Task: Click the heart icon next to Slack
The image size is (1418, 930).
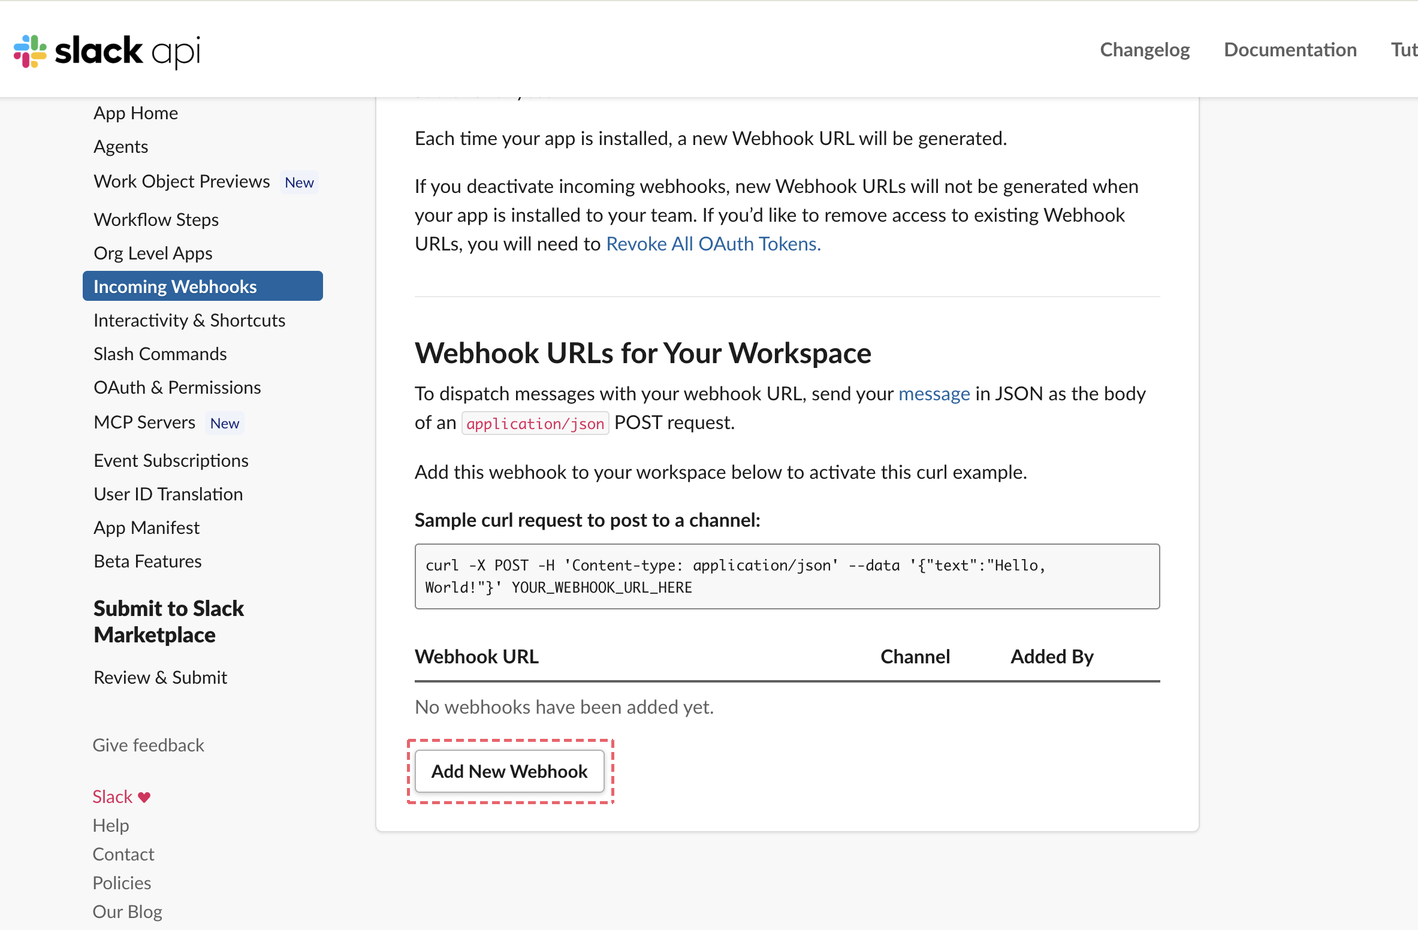Action: (x=144, y=797)
